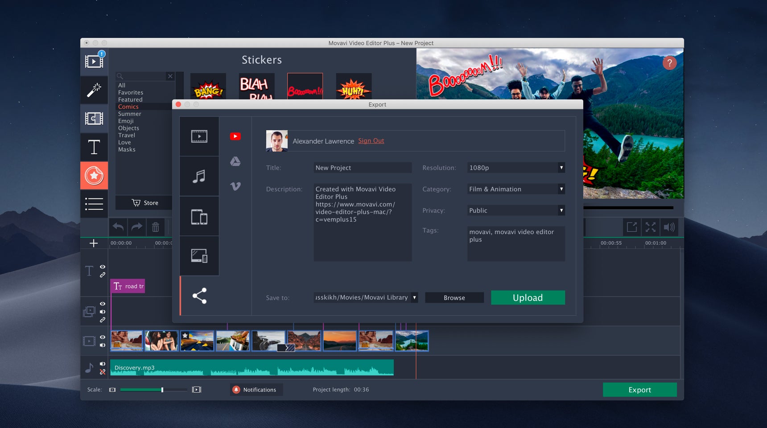Select Google Drive upload service icon
The height and width of the screenshot is (428, 767).
coord(235,161)
